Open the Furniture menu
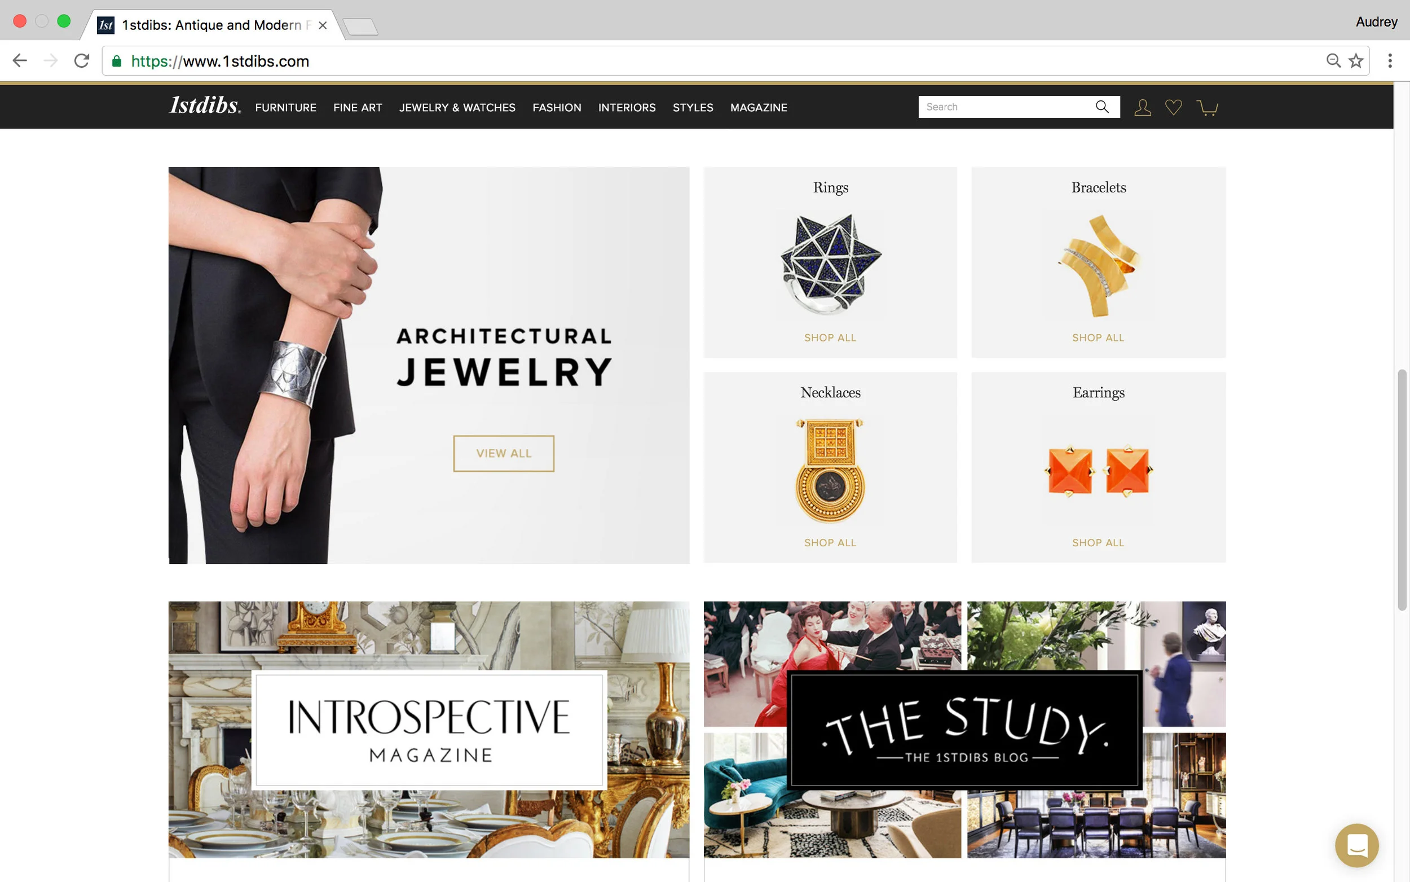The width and height of the screenshot is (1410, 882). point(285,107)
